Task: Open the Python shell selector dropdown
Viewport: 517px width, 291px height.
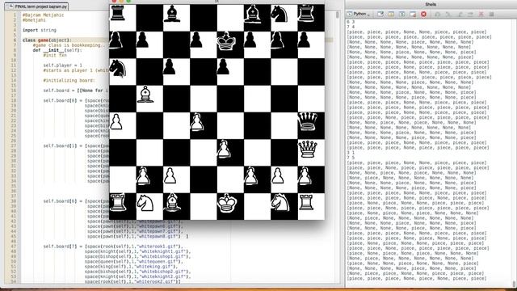Action: (359, 14)
